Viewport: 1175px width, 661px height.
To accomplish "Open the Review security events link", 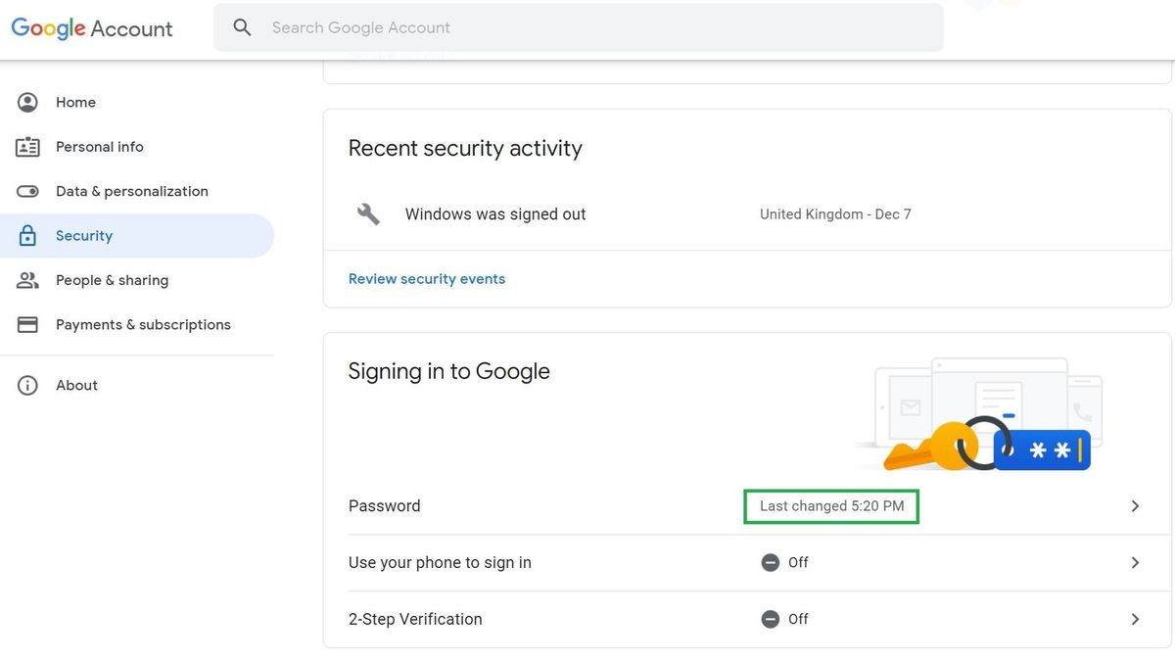I will (426, 278).
